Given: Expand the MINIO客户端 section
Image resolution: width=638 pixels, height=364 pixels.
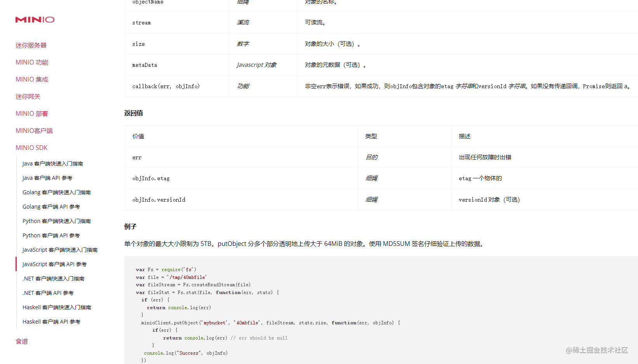Looking at the screenshot, I should click(34, 131).
